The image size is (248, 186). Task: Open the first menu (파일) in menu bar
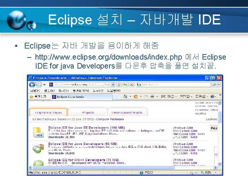35,91
